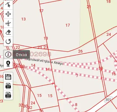Select parcel number 7
Screen dimensions: 117x112
coord(77,76)
